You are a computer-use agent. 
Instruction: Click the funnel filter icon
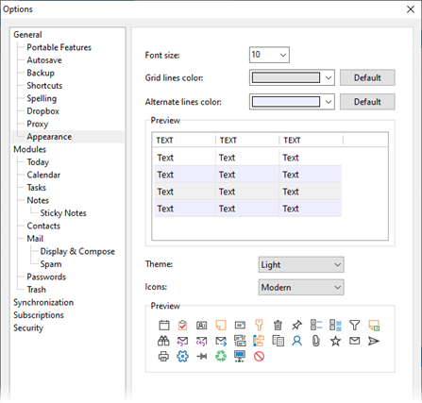pyautogui.click(x=355, y=325)
